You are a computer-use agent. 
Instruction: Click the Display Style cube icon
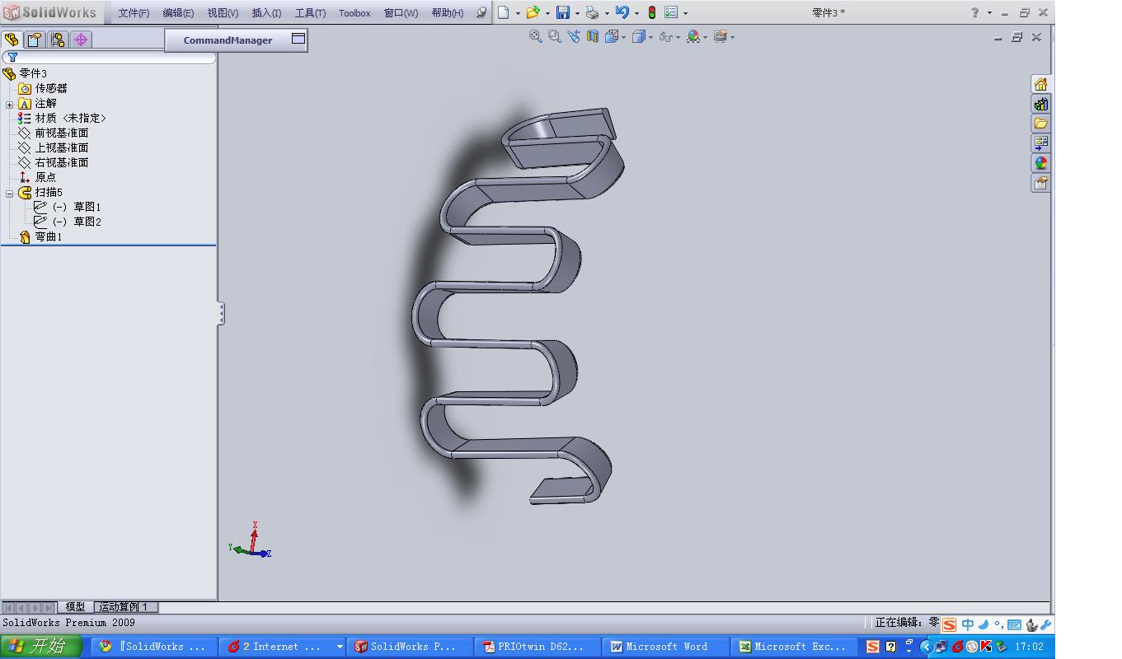[638, 36]
